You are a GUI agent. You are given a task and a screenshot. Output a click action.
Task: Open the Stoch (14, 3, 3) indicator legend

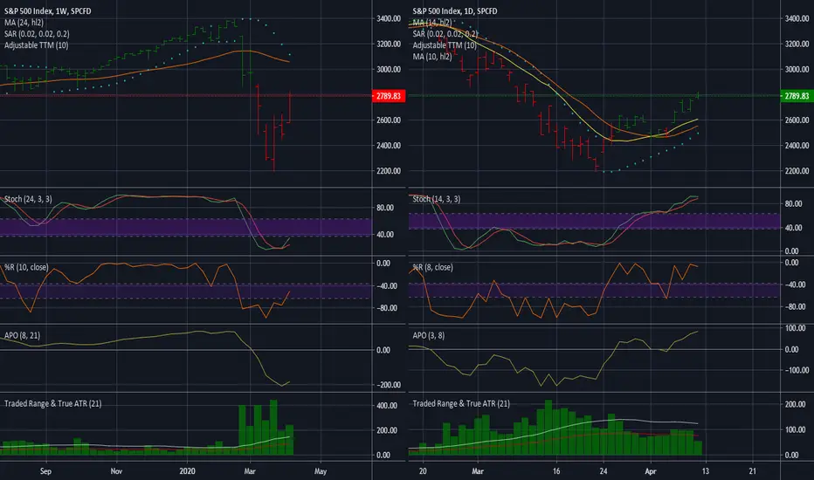click(437, 199)
